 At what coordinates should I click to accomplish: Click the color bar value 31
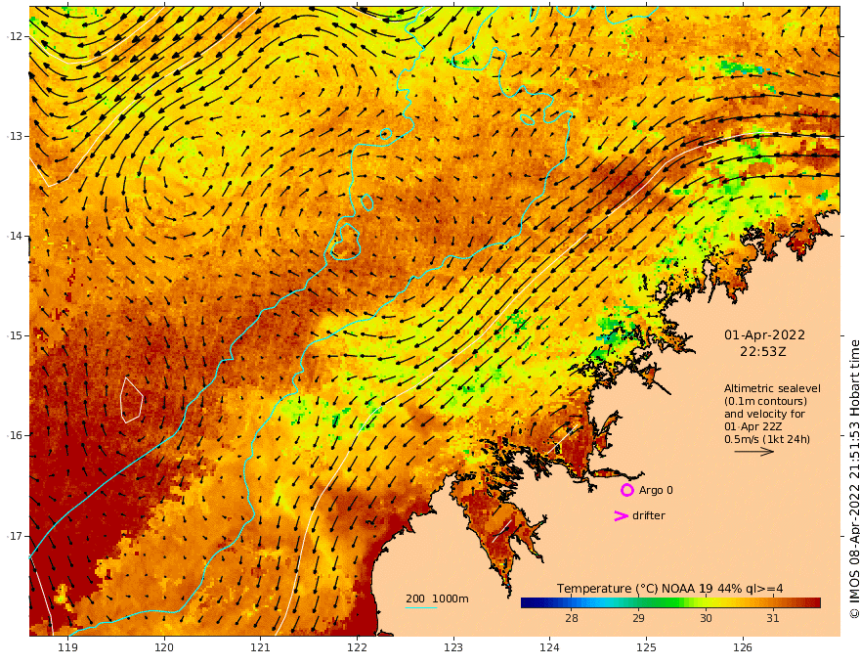tap(772, 618)
